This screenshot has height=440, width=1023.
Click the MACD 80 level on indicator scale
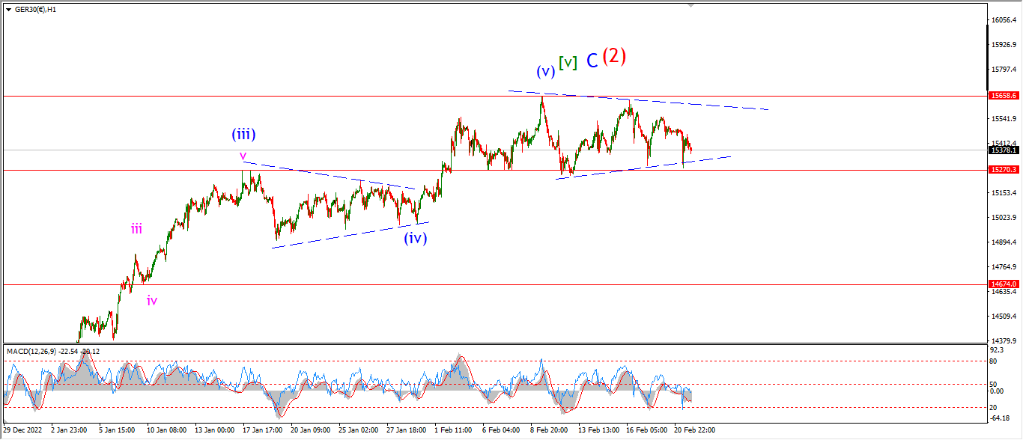coord(996,361)
